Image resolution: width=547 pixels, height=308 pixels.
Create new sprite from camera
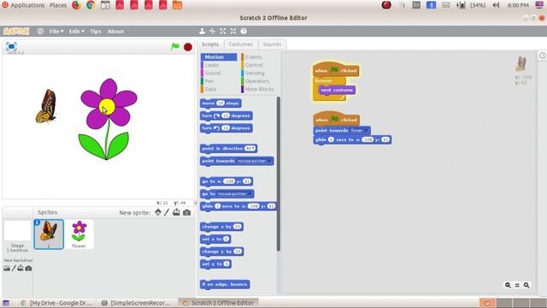pyautogui.click(x=187, y=212)
